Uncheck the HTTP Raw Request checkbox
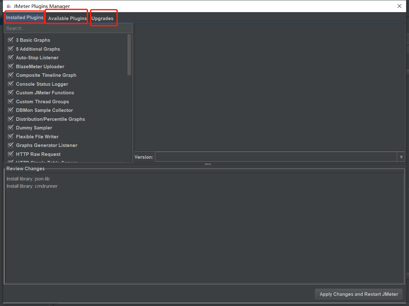Screen dimensions: 409x306 [11, 154]
